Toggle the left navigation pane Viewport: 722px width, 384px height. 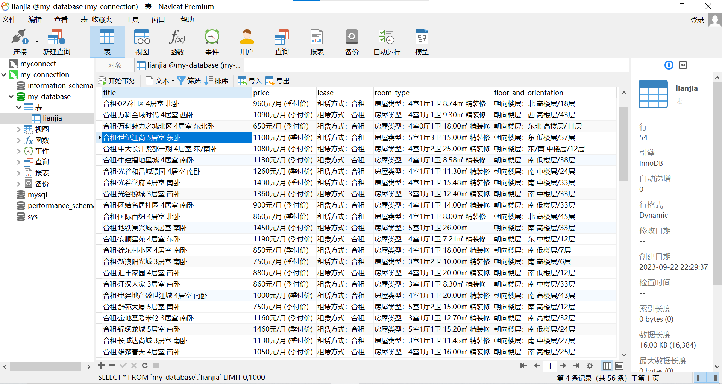click(700, 378)
